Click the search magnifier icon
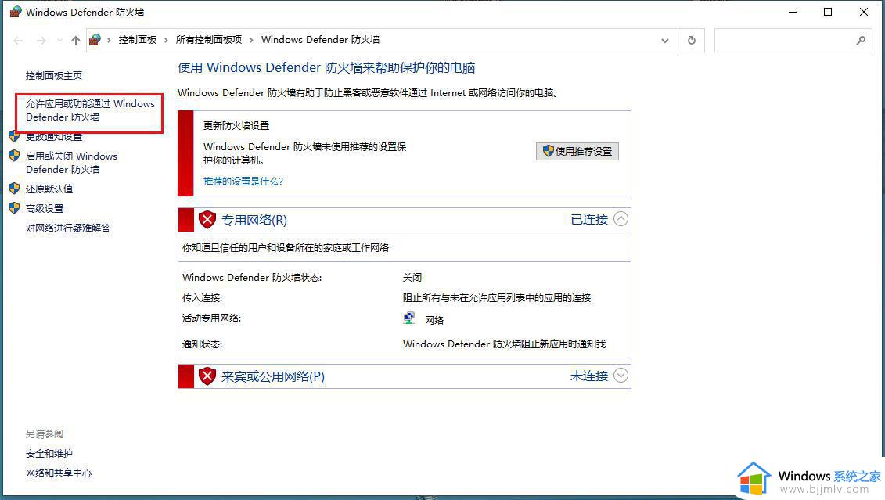The height and width of the screenshot is (500, 885). (x=861, y=41)
